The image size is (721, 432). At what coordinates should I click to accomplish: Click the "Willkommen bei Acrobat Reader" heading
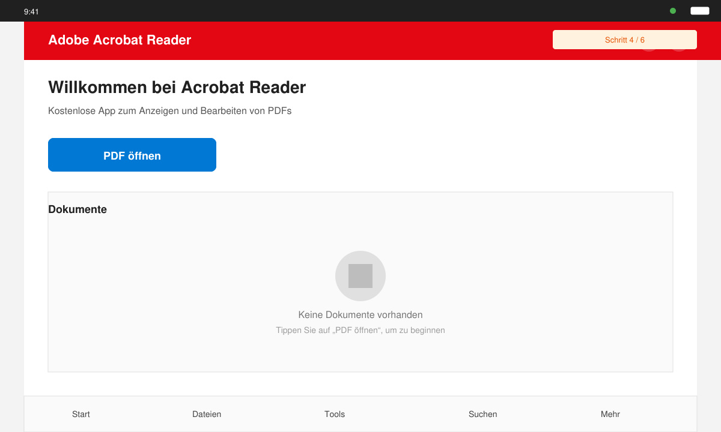(177, 88)
